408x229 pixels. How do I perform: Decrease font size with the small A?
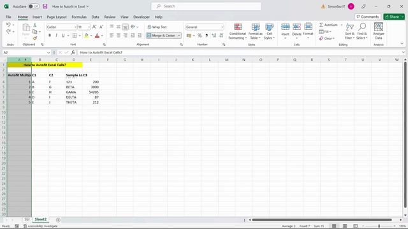click(x=101, y=27)
